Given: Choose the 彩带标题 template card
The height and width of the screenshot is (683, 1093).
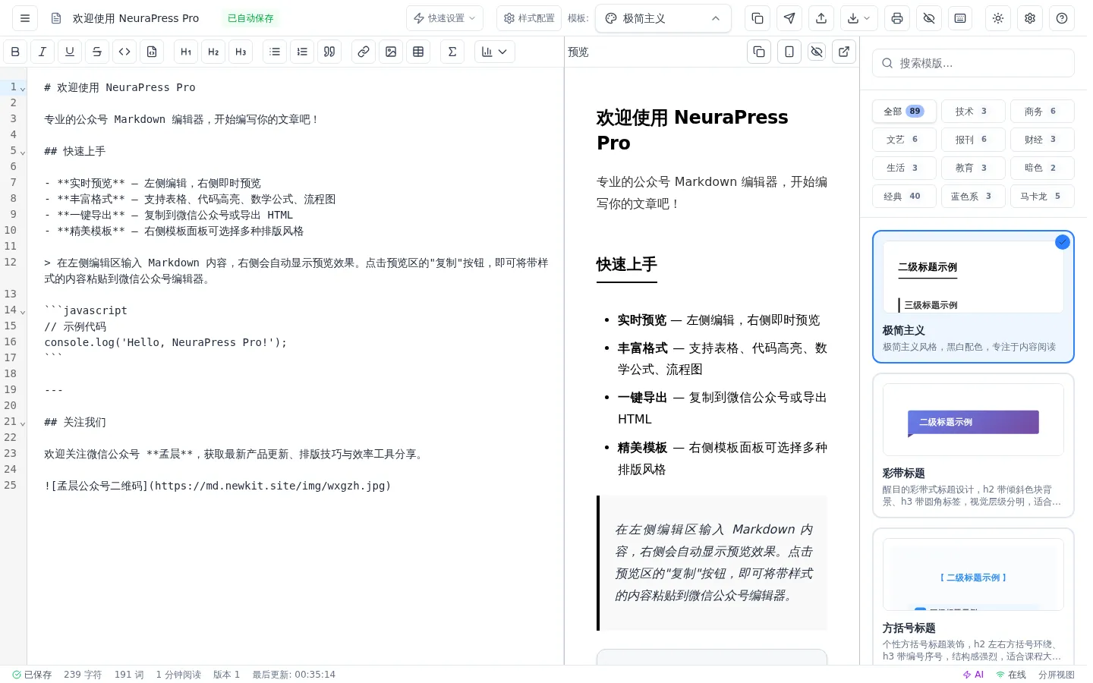Looking at the screenshot, I should [973, 445].
